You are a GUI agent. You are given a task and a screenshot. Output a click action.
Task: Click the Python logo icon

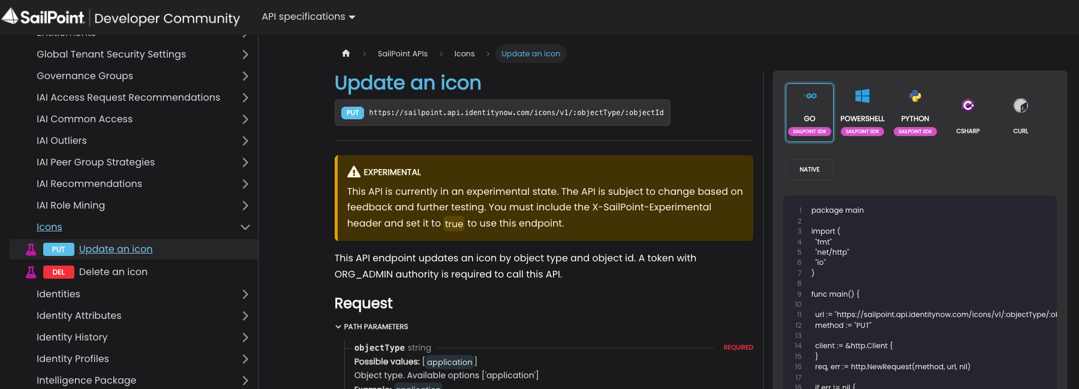(915, 96)
